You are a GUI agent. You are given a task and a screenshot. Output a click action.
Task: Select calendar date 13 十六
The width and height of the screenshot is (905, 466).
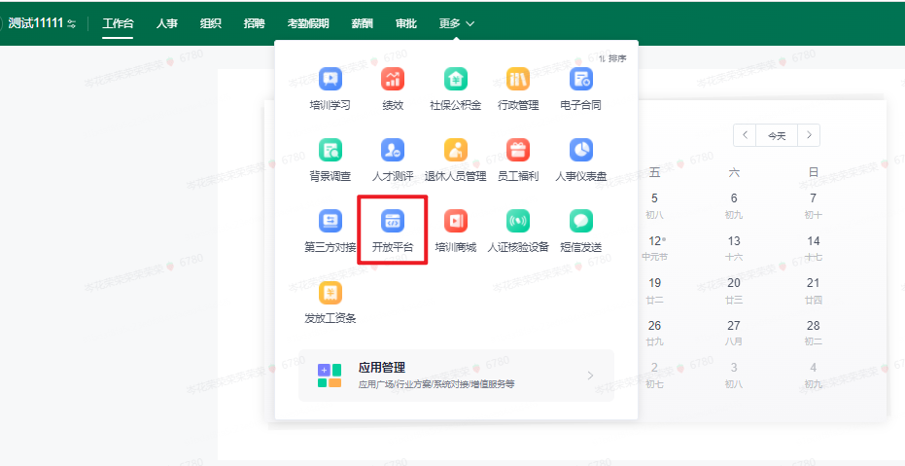[734, 248]
